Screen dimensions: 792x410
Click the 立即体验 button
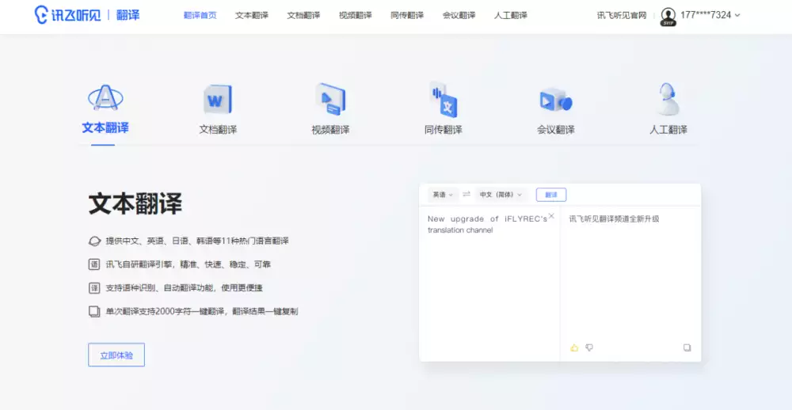pyautogui.click(x=116, y=355)
